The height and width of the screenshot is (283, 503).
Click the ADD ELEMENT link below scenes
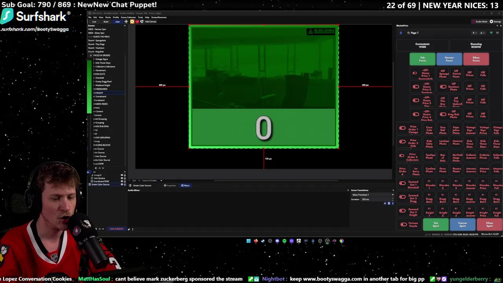click(116, 229)
